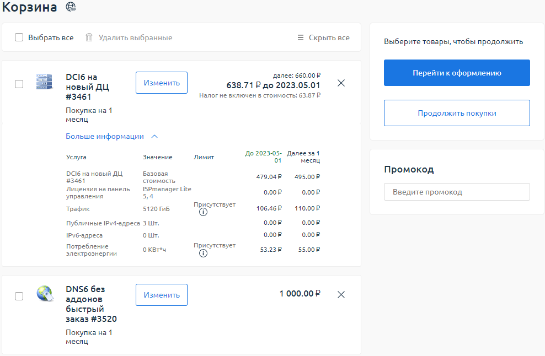Click Выберите товары, чтобы продолжить text
This screenshot has width=545, height=356.
coord(453,42)
